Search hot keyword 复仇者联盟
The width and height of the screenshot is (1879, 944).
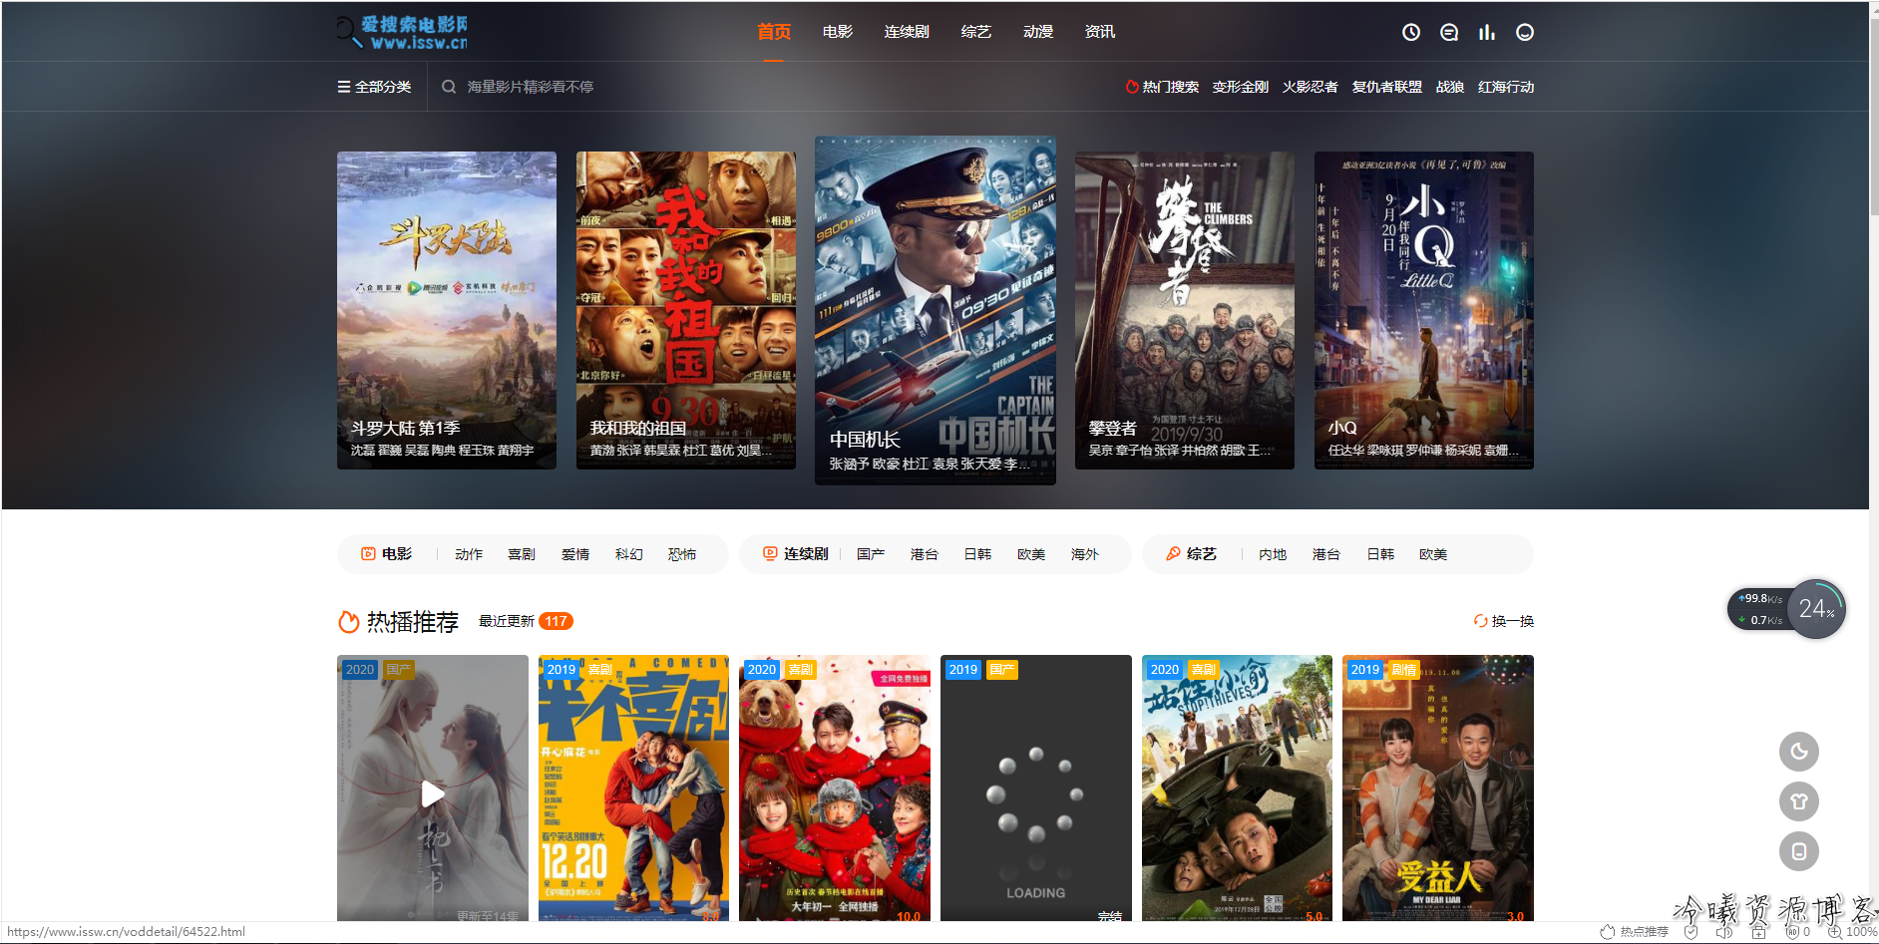pos(1386,87)
